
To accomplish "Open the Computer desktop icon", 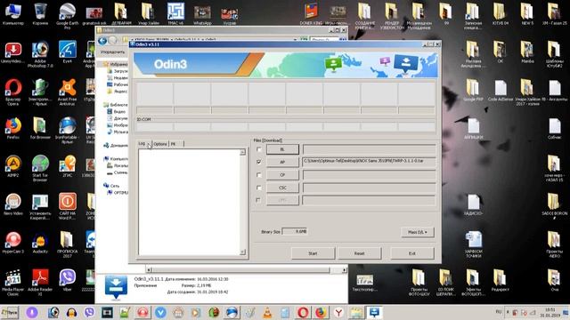I will (13, 14).
